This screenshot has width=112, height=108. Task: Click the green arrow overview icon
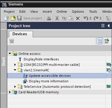coord(107,41)
